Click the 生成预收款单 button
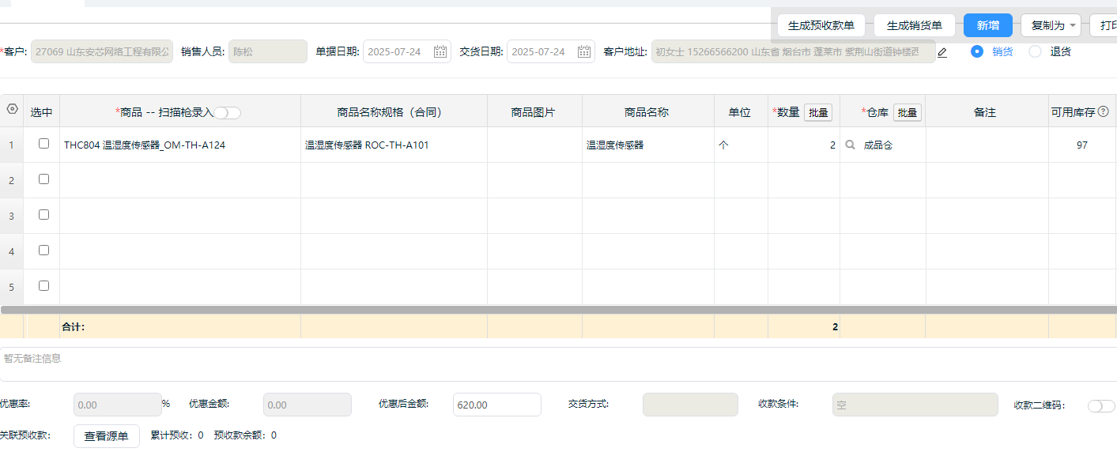This screenshot has width=1117, height=452. pyautogui.click(x=821, y=25)
